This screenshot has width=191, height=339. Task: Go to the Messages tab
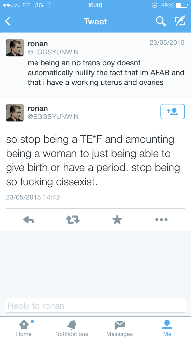pyautogui.click(x=119, y=328)
